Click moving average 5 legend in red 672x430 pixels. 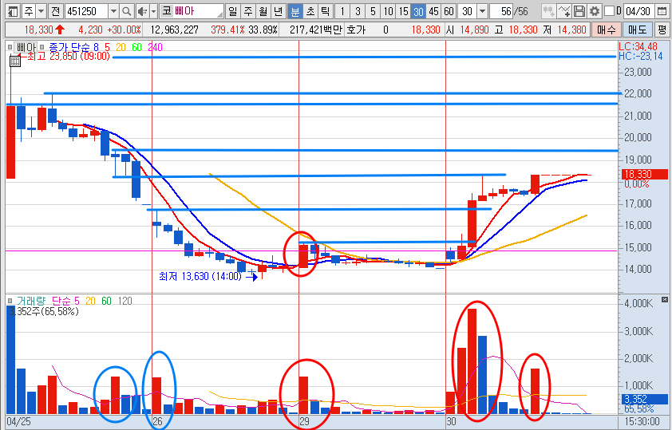[107, 47]
